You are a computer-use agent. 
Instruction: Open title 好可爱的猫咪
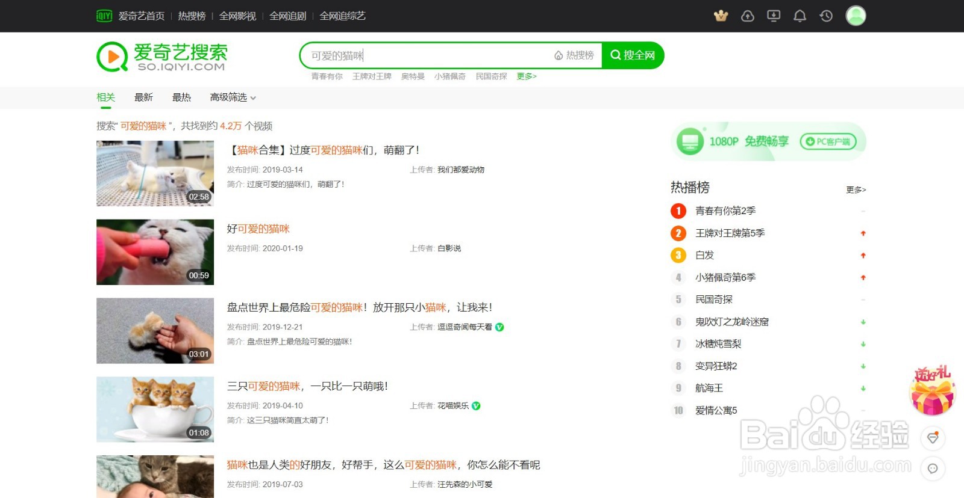click(x=258, y=229)
